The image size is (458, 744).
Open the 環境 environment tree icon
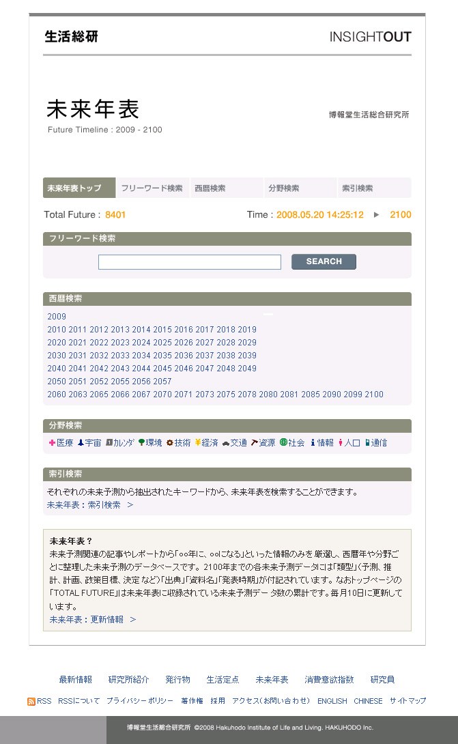point(141,443)
